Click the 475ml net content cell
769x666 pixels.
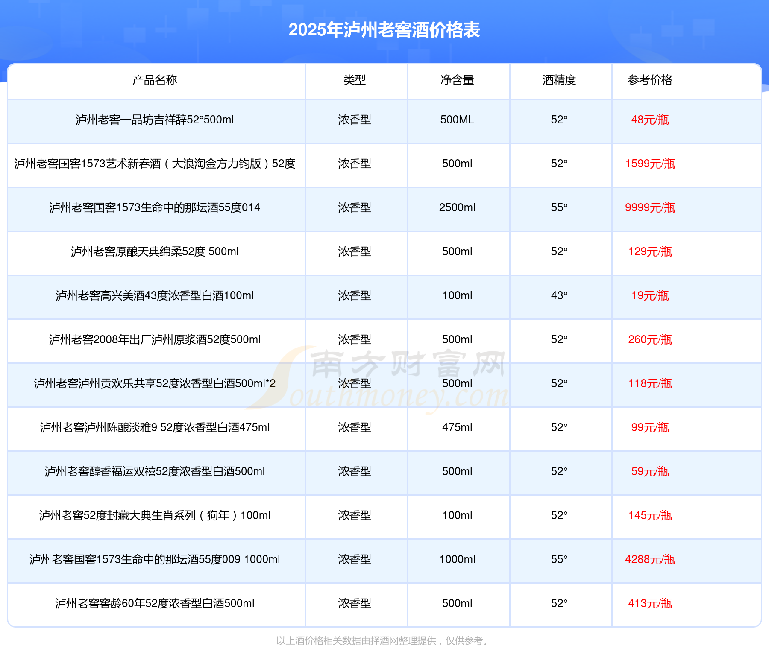457,427
